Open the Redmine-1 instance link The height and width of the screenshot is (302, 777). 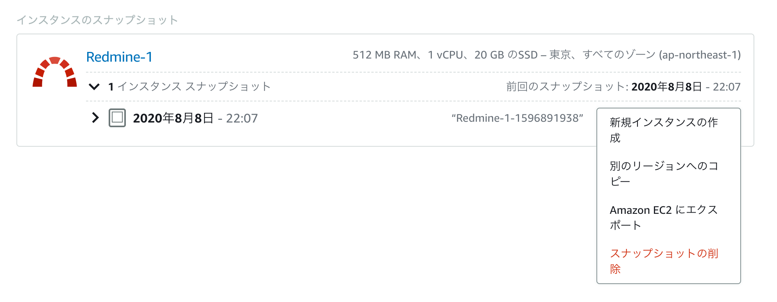[x=119, y=57]
